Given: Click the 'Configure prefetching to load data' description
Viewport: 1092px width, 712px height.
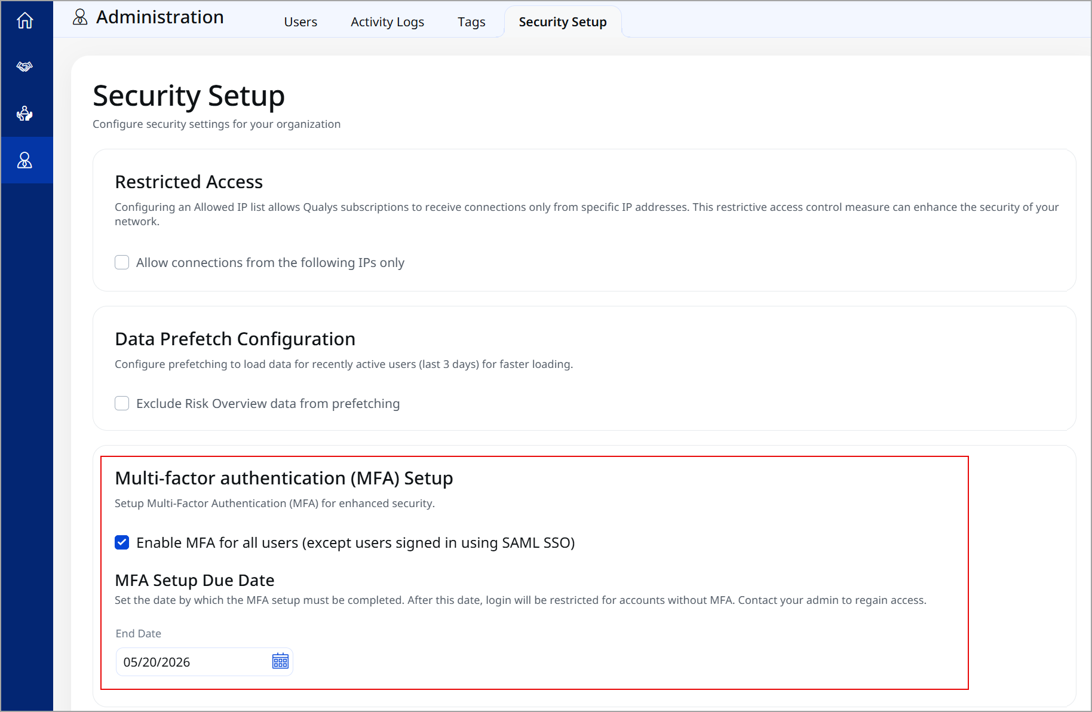Looking at the screenshot, I should (344, 364).
